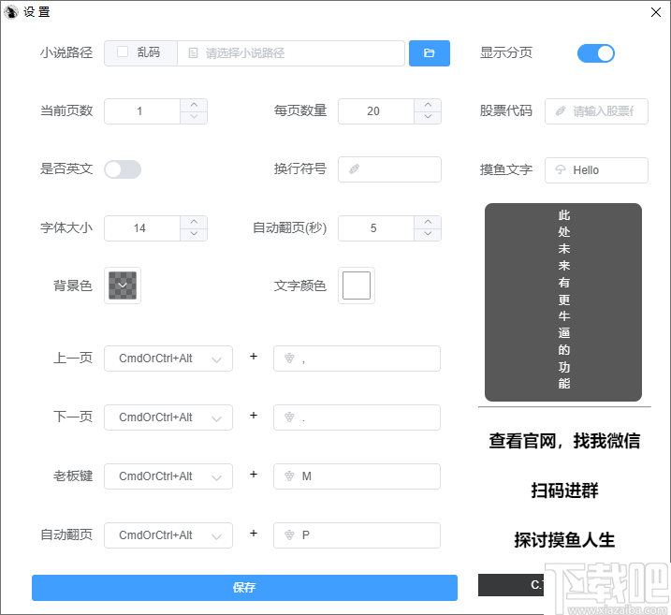Open 老板键 modifier dropdown

tap(168, 476)
